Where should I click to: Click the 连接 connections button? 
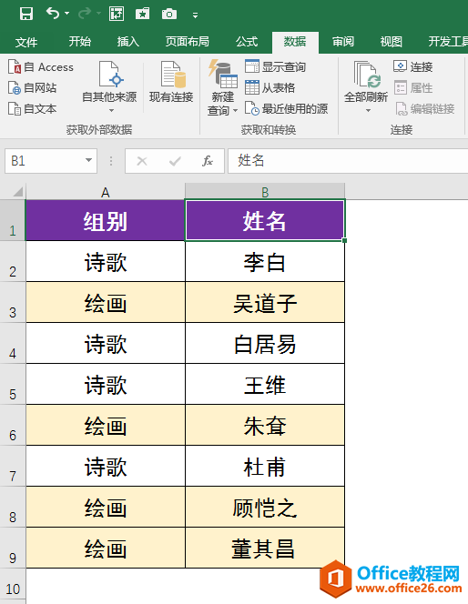click(412, 66)
